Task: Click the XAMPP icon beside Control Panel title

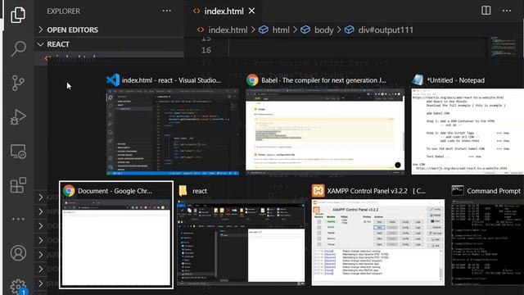Action: tap(318, 191)
